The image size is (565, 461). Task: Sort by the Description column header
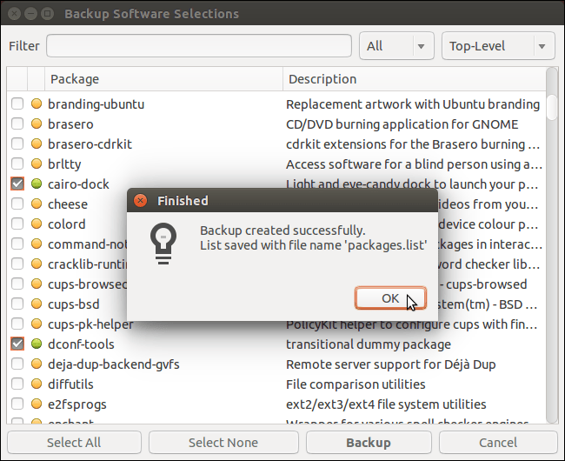click(x=413, y=79)
